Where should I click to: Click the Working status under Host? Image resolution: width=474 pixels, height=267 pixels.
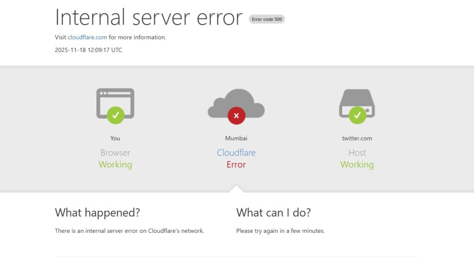(357, 164)
